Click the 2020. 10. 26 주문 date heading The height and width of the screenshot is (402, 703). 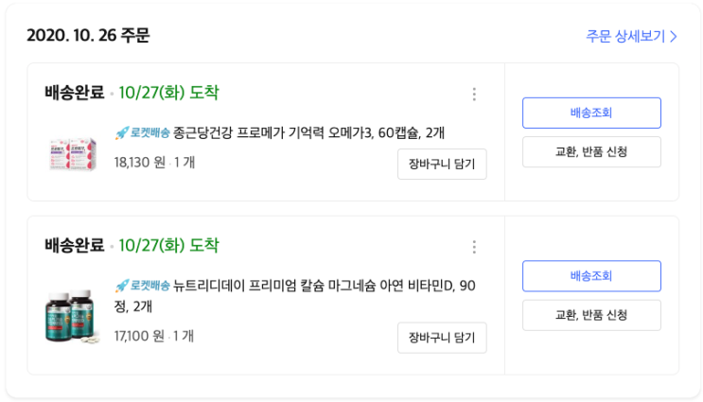pyautogui.click(x=88, y=36)
